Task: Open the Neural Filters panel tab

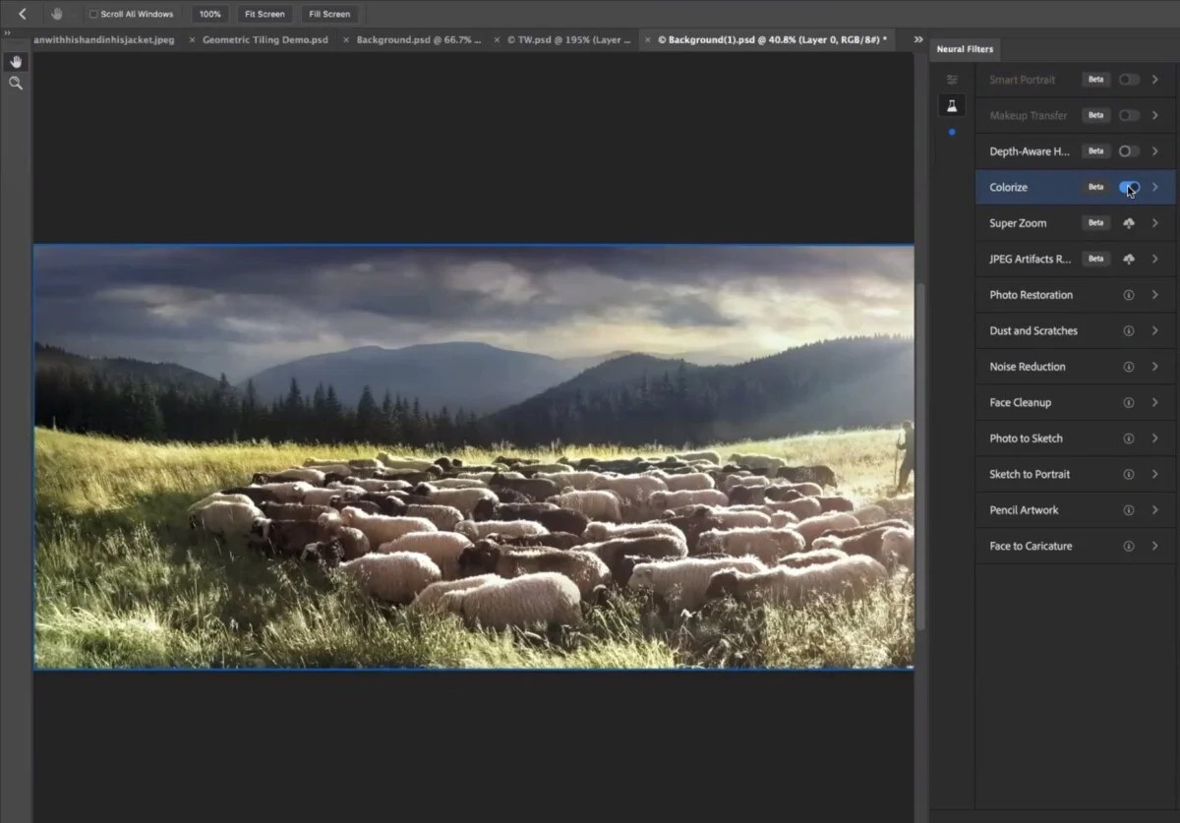Action: pyautogui.click(x=965, y=49)
